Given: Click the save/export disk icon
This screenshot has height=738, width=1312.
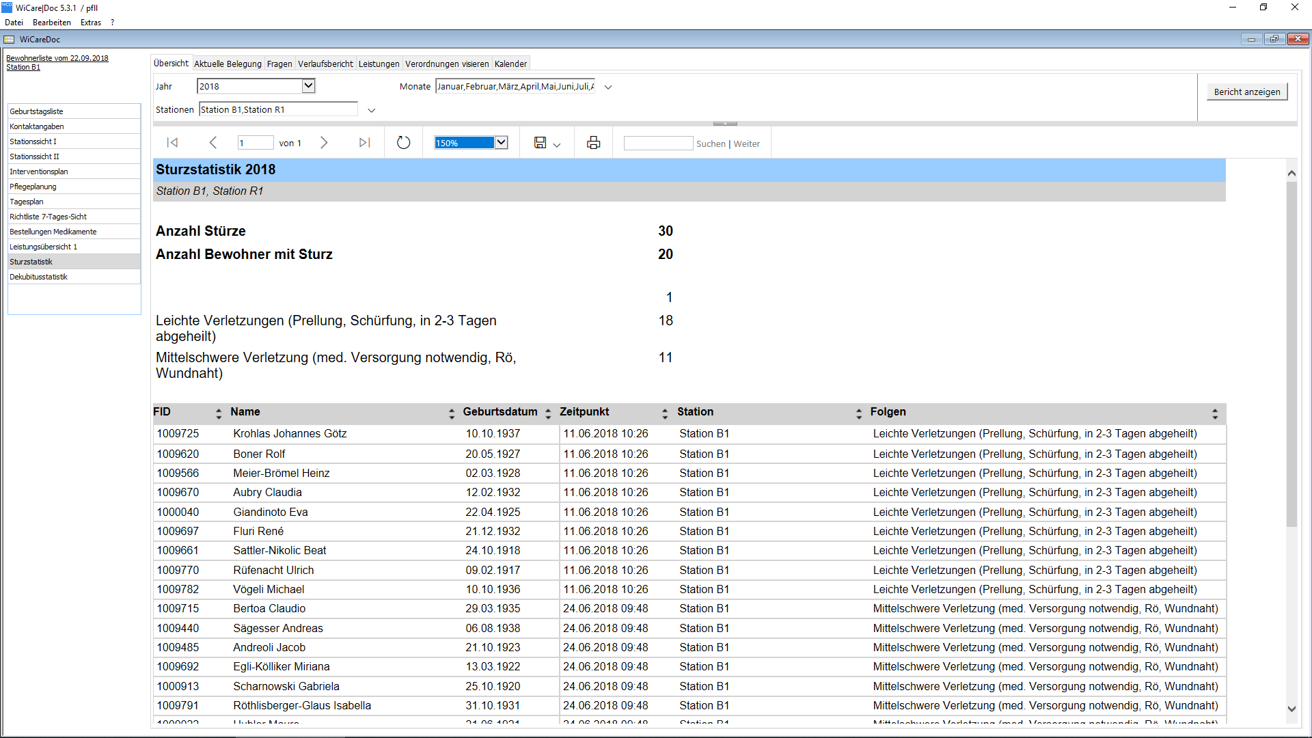Looking at the screenshot, I should [x=540, y=143].
